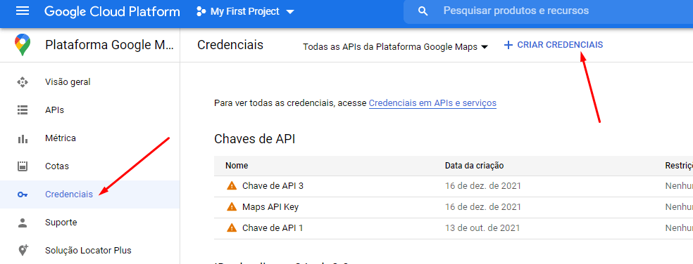Screen dimensions: 693x264
Task: Open the hamburger navigation menu
Action: point(23,11)
